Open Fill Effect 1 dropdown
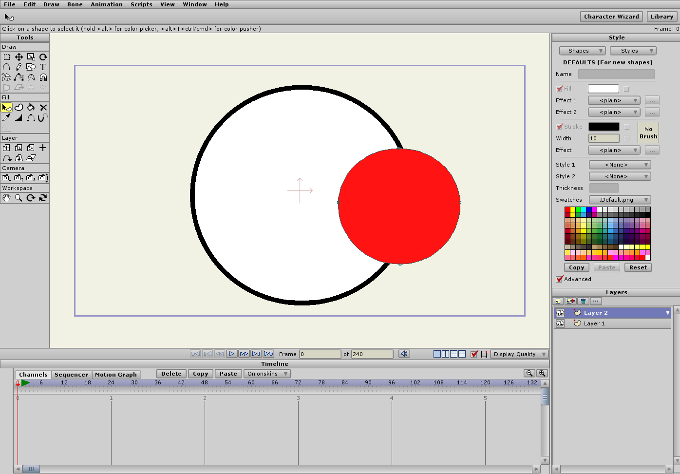The image size is (680, 474). click(614, 100)
